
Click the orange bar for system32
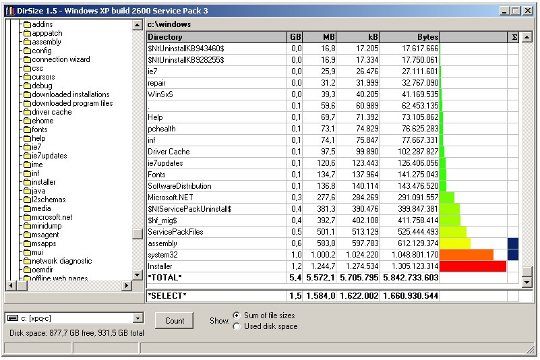[467, 255]
